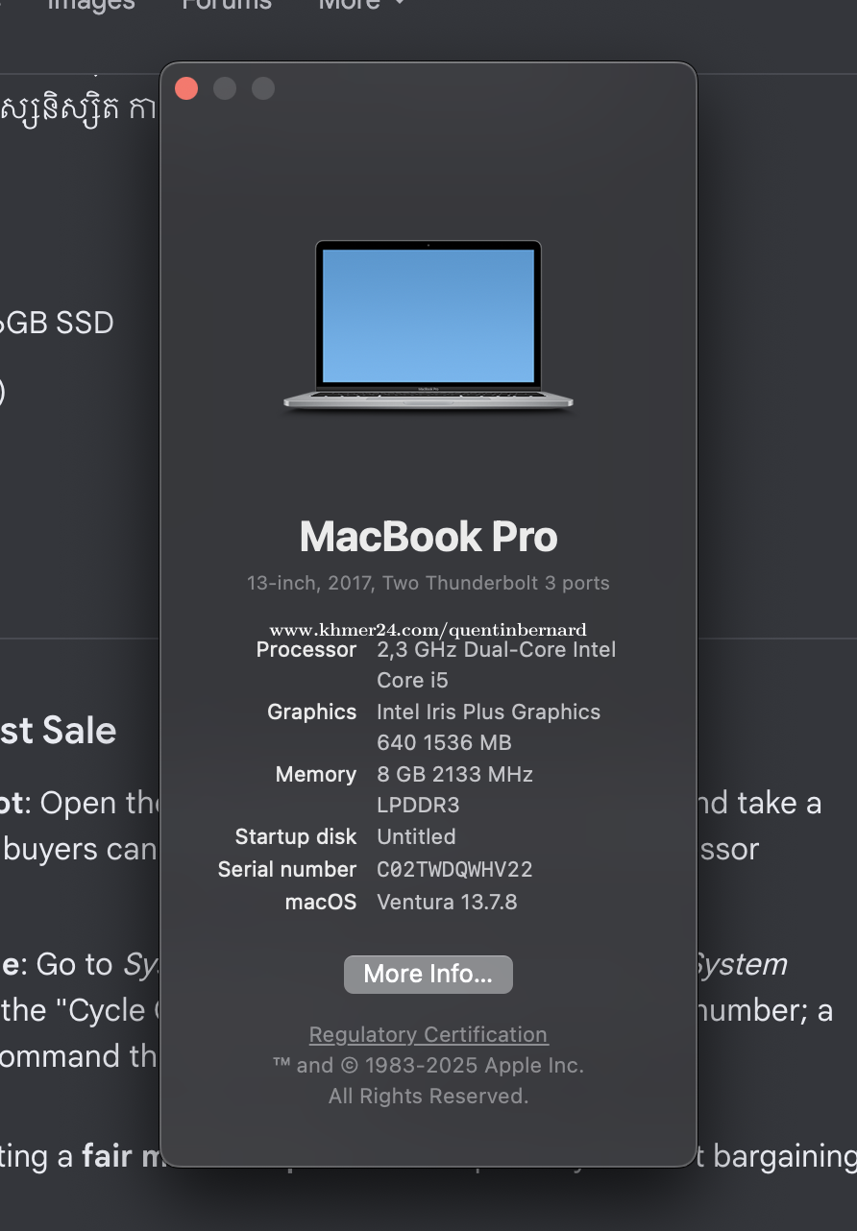Switch to the Forums search tab

click(227, 4)
